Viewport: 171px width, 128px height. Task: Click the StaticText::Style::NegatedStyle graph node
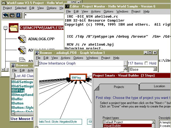60,122
